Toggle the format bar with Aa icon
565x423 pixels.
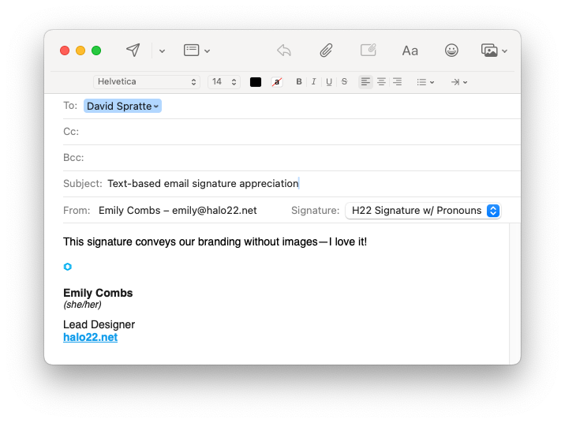point(410,51)
